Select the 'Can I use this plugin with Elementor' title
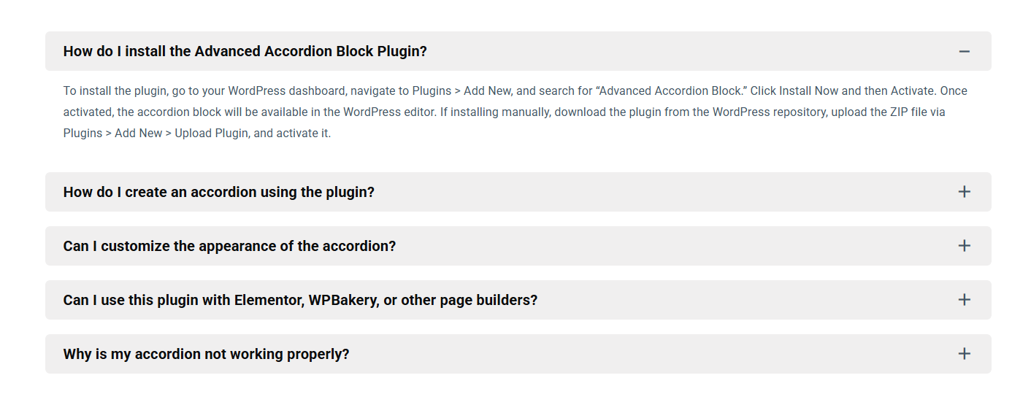This screenshot has width=1031, height=413. tap(300, 300)
